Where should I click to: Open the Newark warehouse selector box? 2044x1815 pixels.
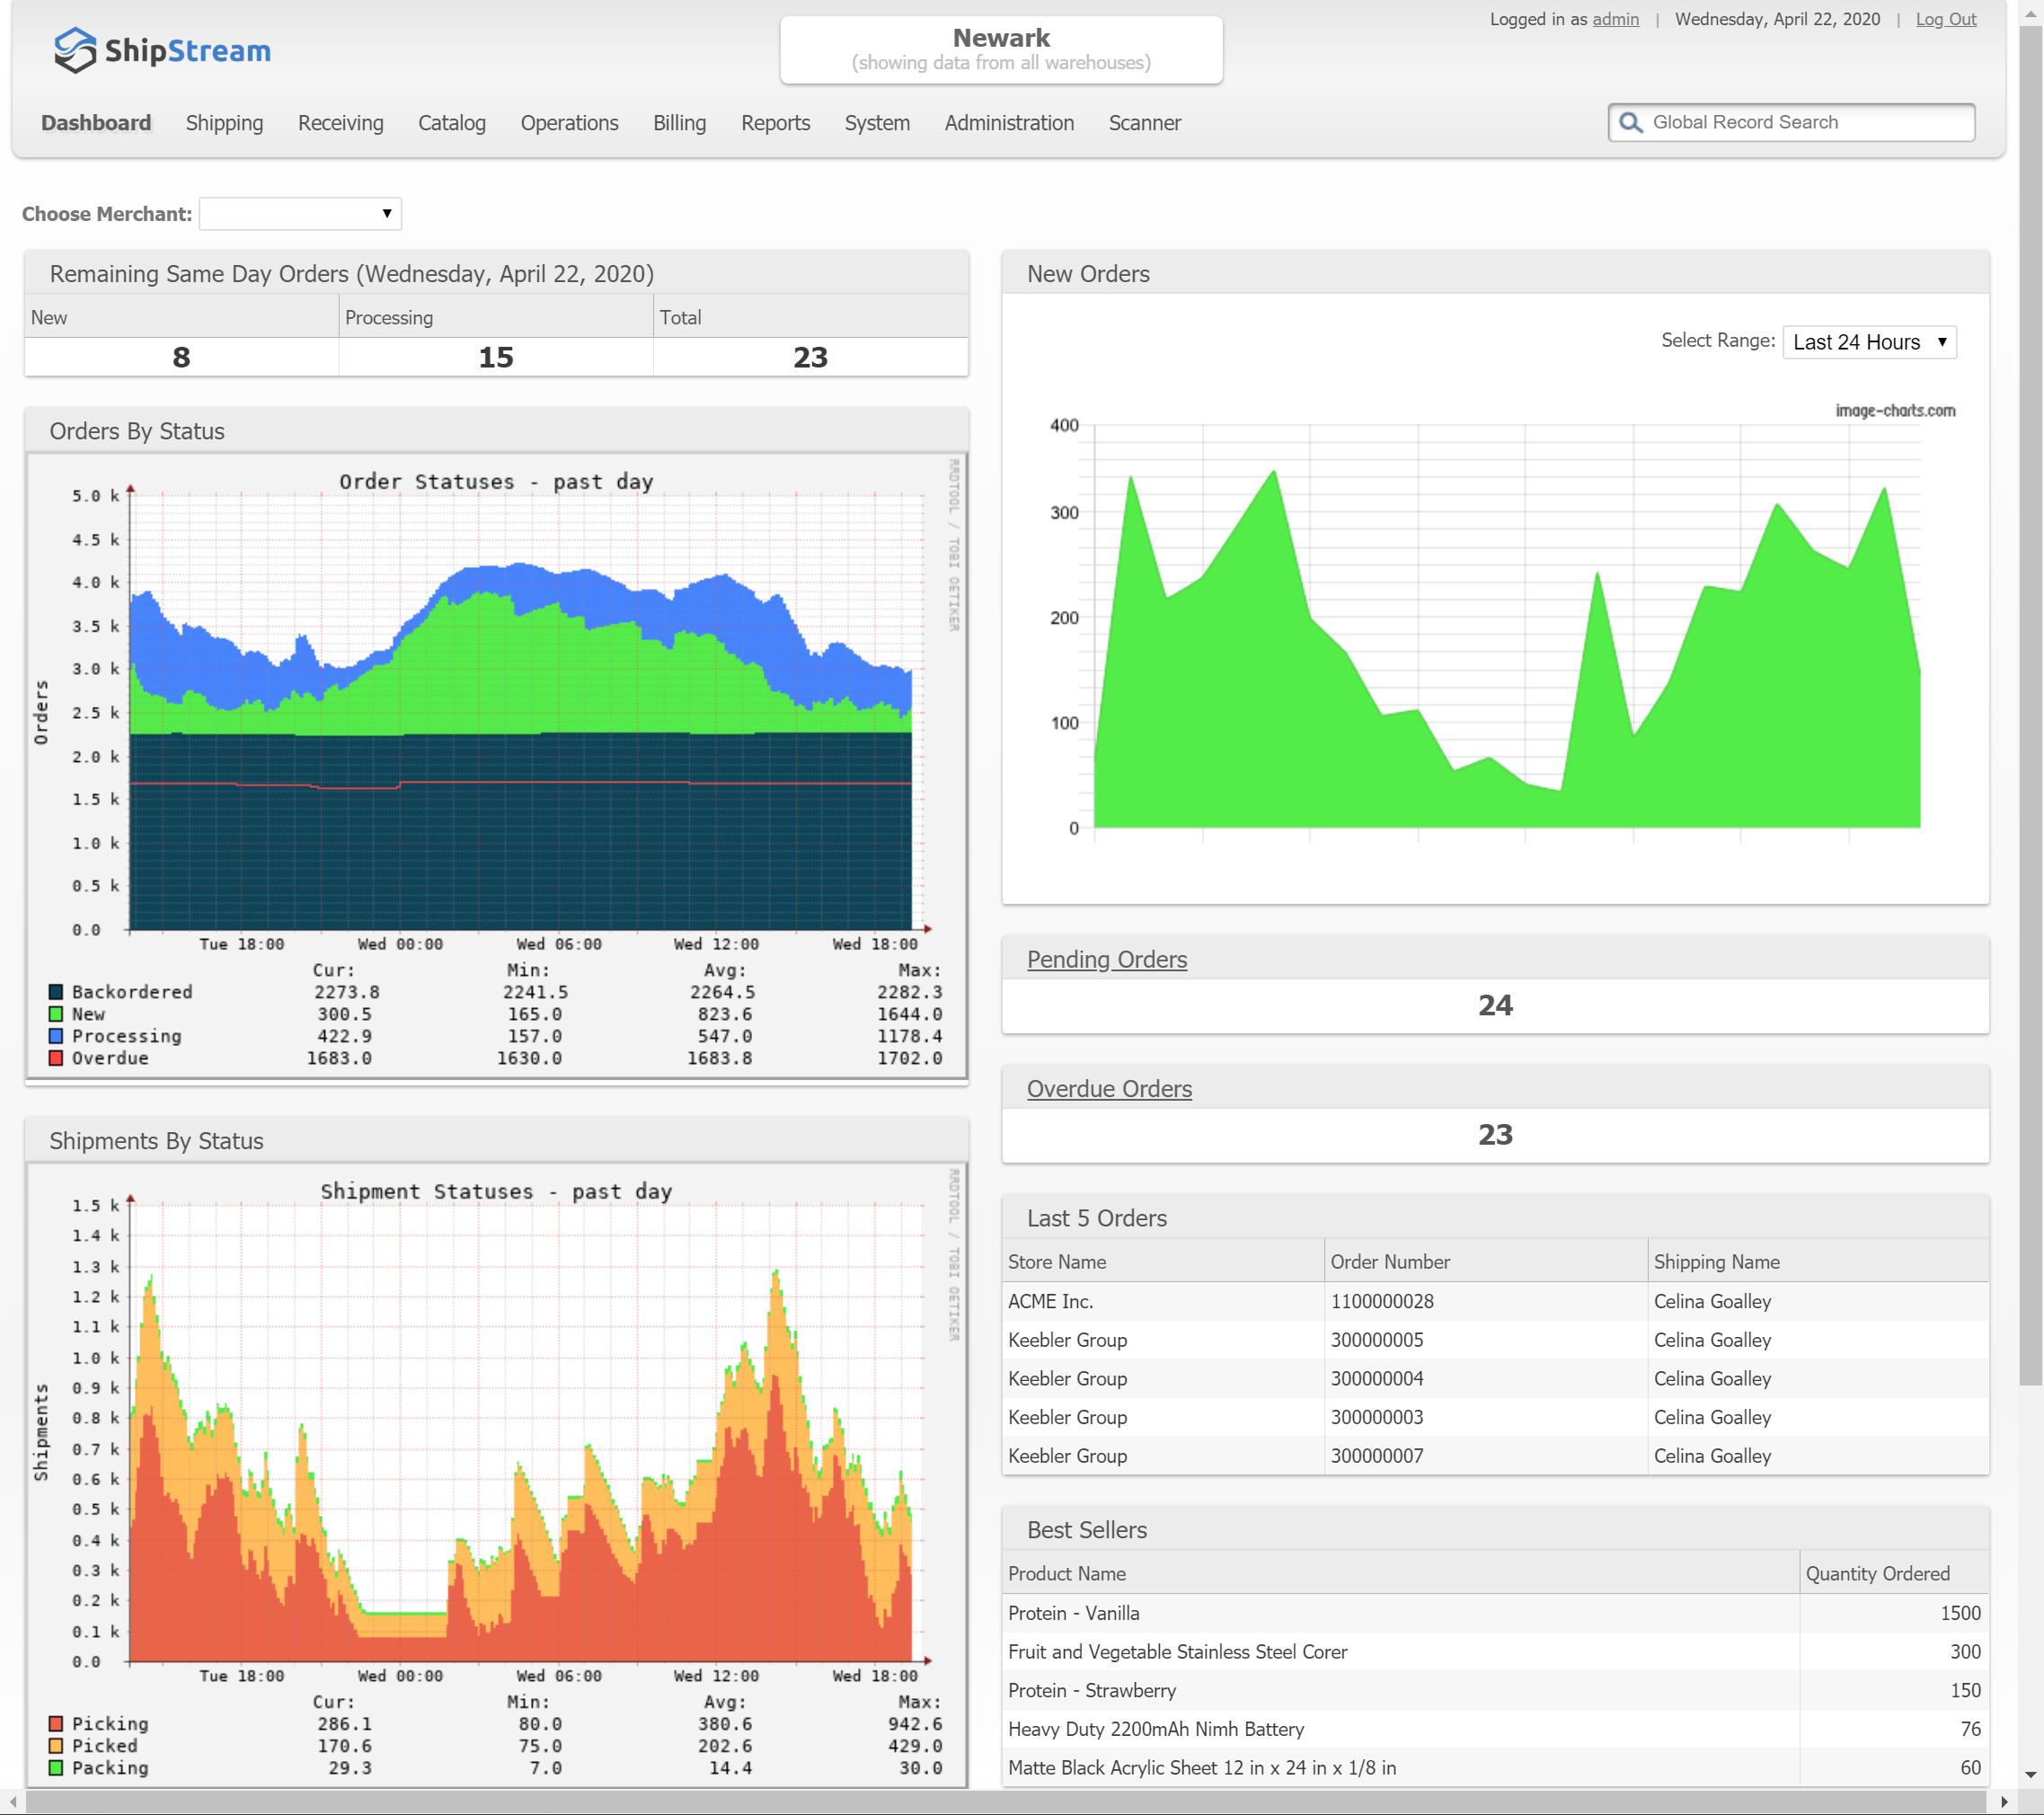tap(1001, 50)
